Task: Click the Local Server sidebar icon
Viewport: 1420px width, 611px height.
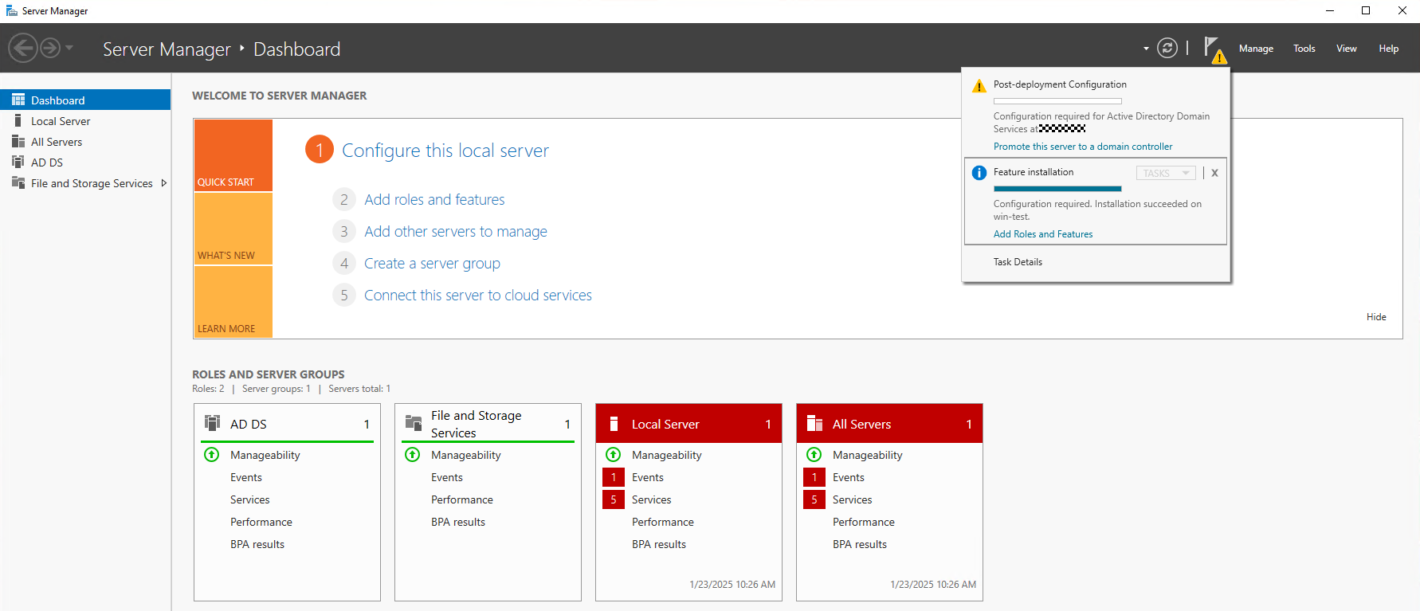Action: pyautogui.click(x=18, y=120)
